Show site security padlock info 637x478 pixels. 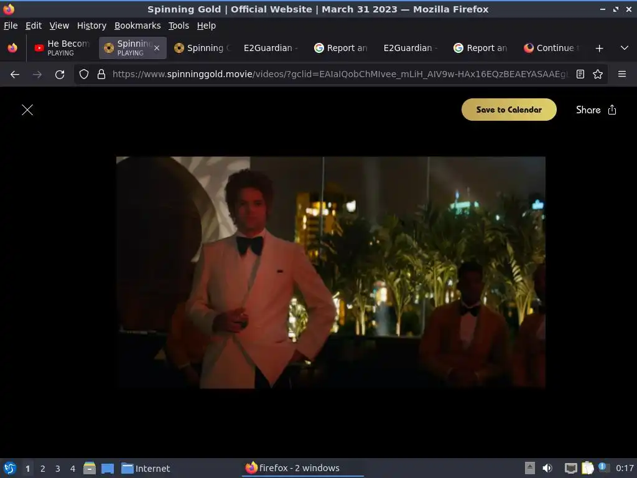[101, 75]
